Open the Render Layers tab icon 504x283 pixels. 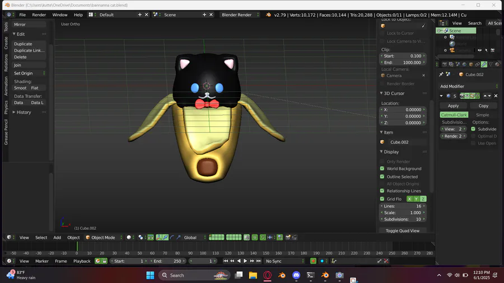point(451,64)
